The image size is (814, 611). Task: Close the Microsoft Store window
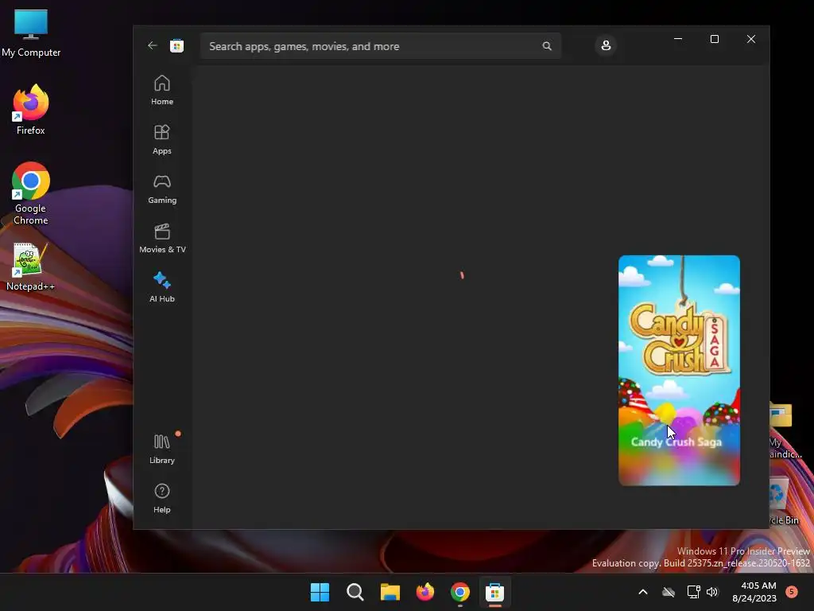pyautogui.click(x=750, y=39)
